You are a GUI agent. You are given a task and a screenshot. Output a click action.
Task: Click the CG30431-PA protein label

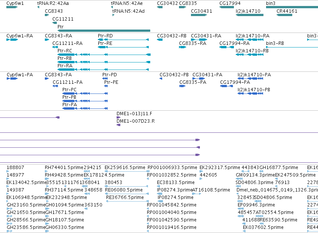pos(207,75)
